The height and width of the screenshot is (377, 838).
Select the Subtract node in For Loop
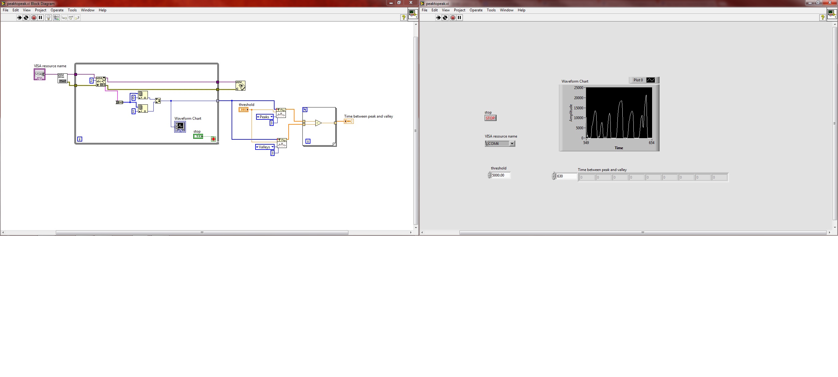318,123
